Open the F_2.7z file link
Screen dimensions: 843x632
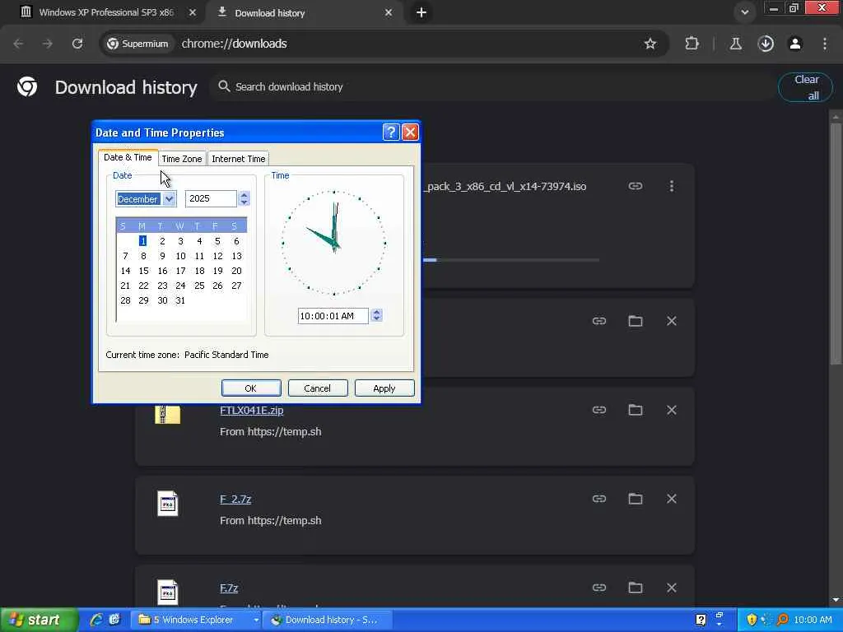click(x=235, y=500)
